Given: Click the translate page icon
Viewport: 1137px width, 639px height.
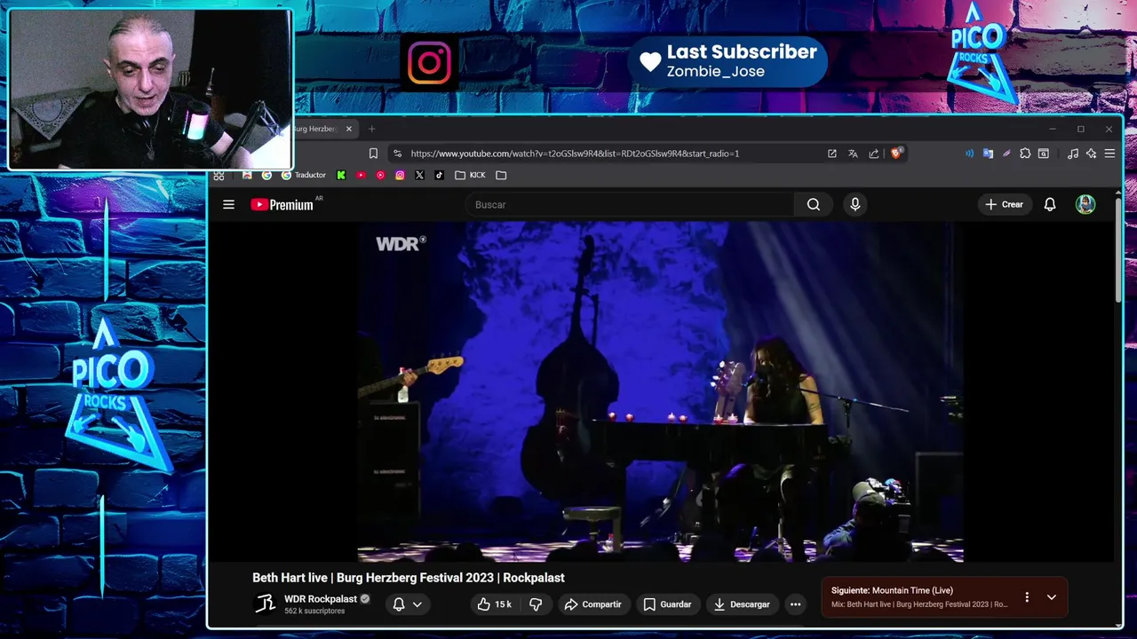Looking at the screenshot, I should tap(853, 154).
